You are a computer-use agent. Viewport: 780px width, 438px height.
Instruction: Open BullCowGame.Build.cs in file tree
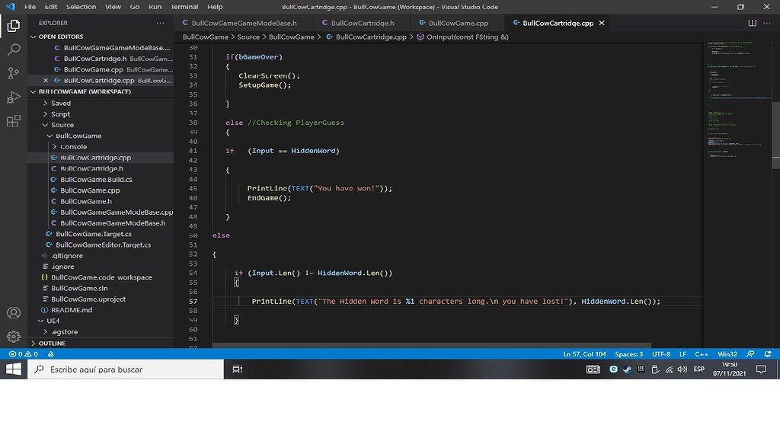click(96, 179)
